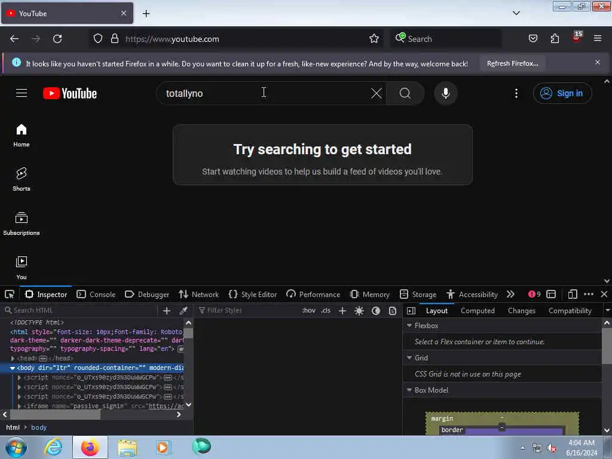Open Internet Explorer from taskbar
The height and width of the screenshot is (459, 612).
click(x=53, y=447)
